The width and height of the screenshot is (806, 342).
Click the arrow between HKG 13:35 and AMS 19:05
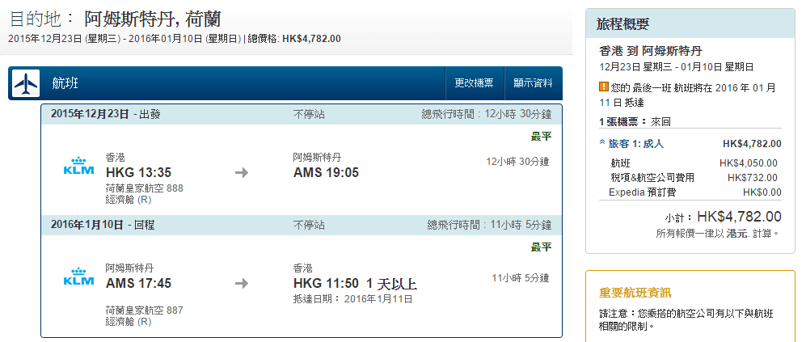(x=241, y=172)
